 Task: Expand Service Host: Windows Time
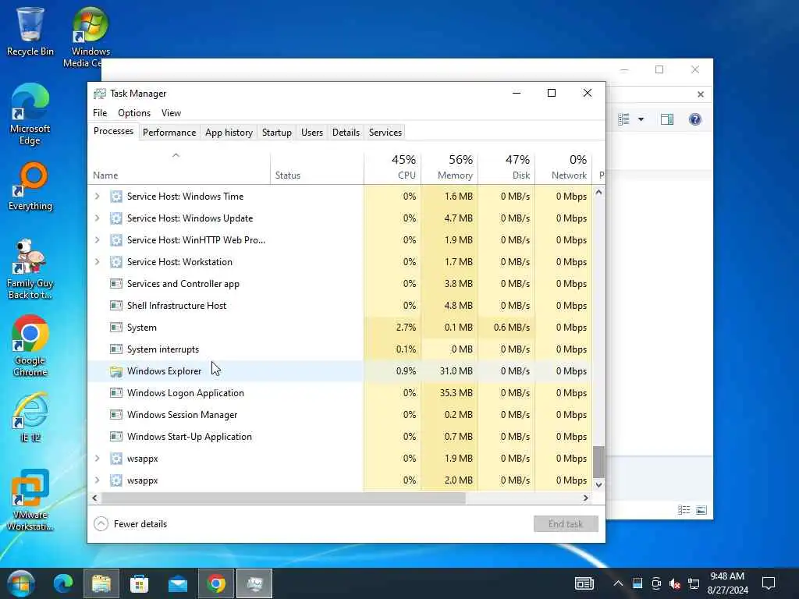click(x=98, y=196)
